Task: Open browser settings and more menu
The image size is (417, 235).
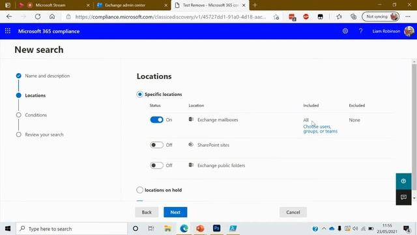Action: coord(408,16)
